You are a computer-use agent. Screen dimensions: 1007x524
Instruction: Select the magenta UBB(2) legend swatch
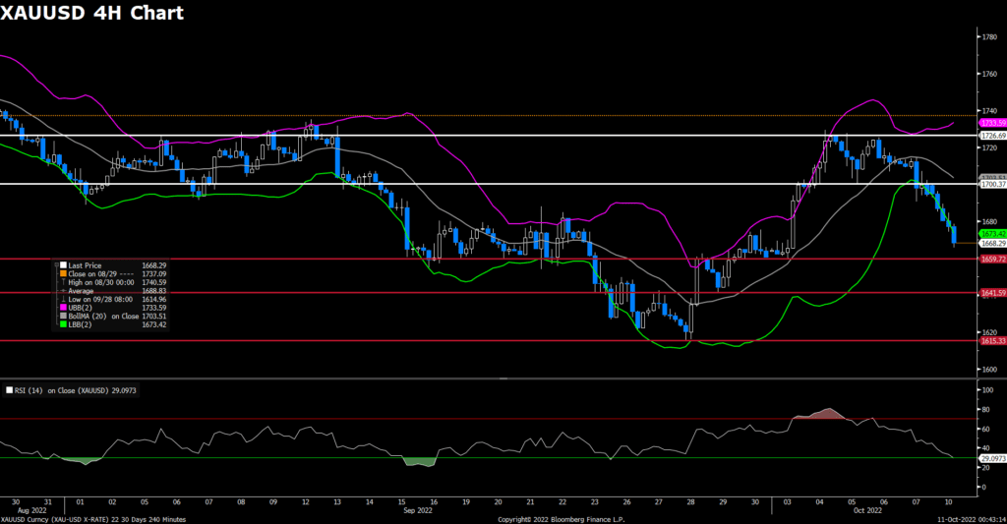[63, 308]
